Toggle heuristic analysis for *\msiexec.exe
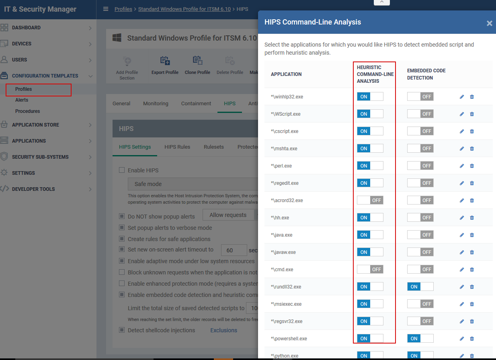Screen dimensions: 496x360 (x=370, y=304)
